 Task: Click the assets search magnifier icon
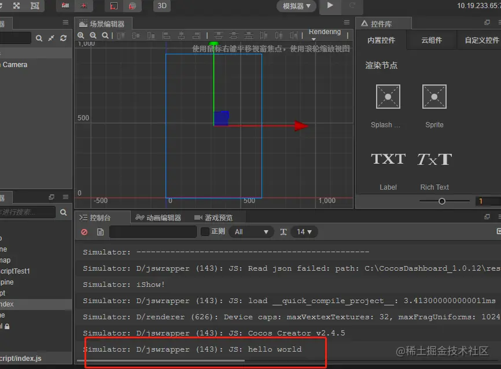pyautogui.click(x=63, y=212)
